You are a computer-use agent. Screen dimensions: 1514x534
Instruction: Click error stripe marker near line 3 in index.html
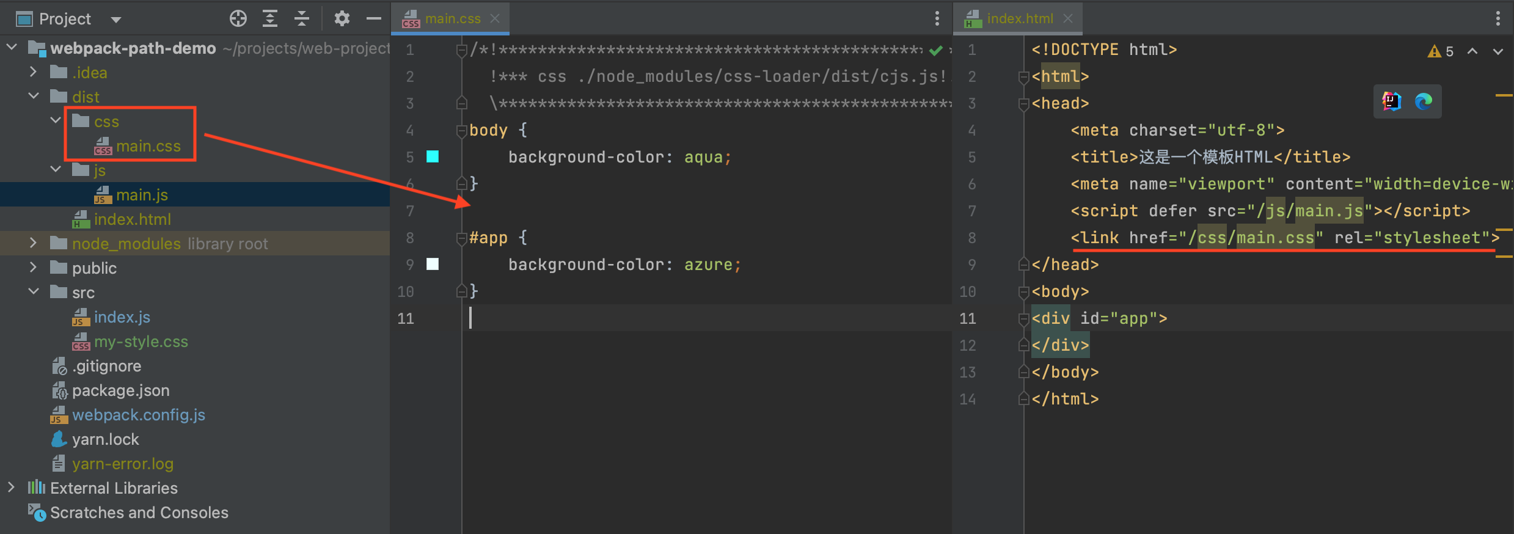tap(1504, 95)
